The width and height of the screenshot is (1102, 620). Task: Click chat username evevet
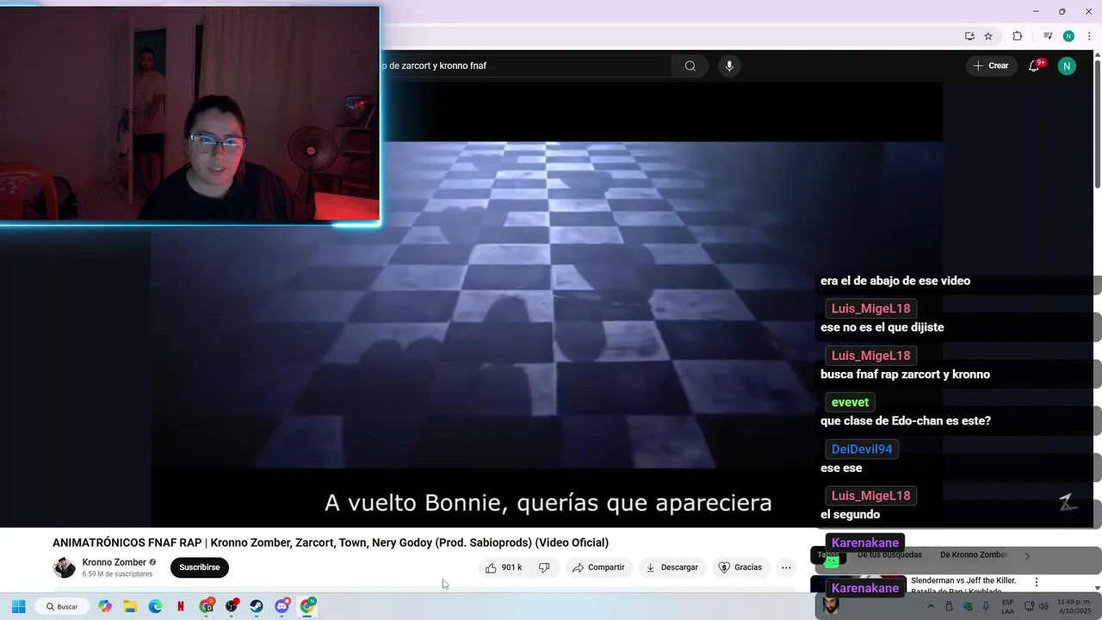(x=850, y=402)
